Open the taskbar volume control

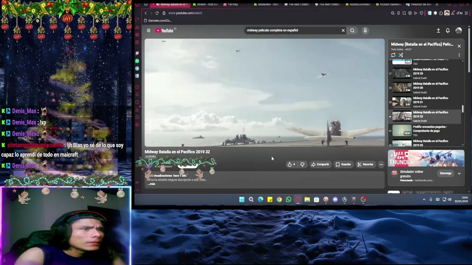[450, 199]
